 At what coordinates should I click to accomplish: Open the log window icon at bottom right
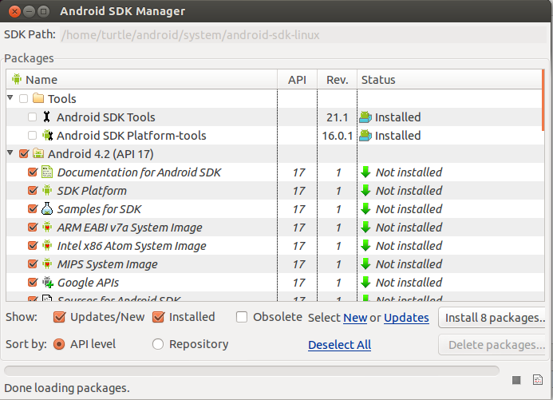point(537,379)
